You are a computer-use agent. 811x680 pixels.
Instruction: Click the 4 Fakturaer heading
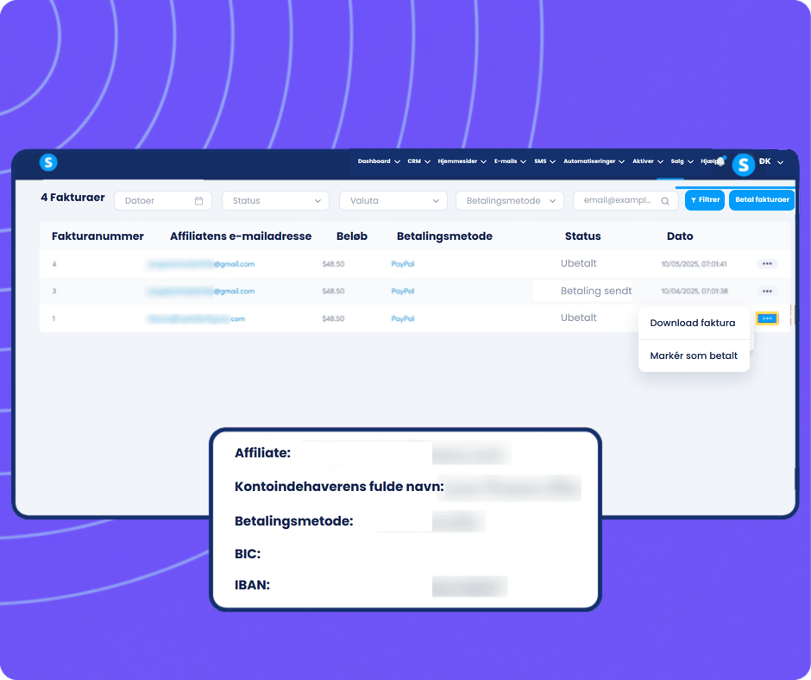point(72,198)
